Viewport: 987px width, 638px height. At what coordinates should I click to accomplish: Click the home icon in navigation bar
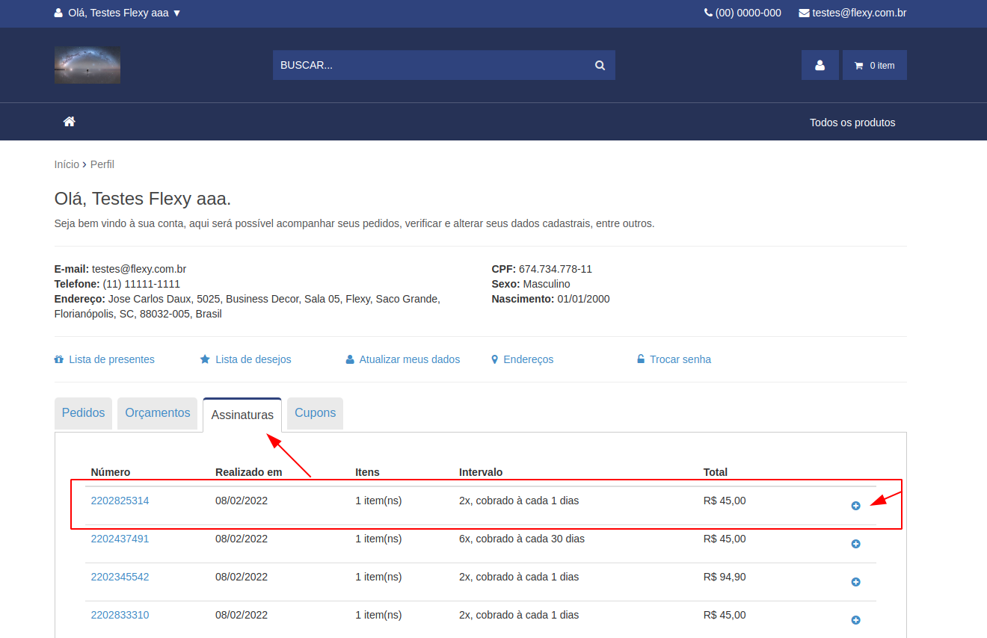70,122
